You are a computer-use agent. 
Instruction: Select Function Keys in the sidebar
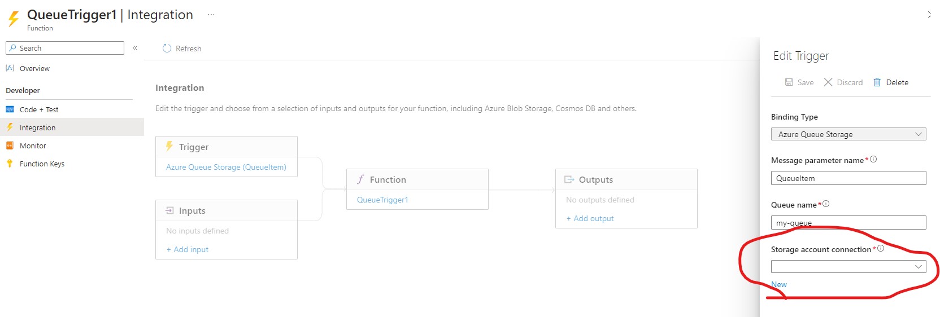pos(42,164)
